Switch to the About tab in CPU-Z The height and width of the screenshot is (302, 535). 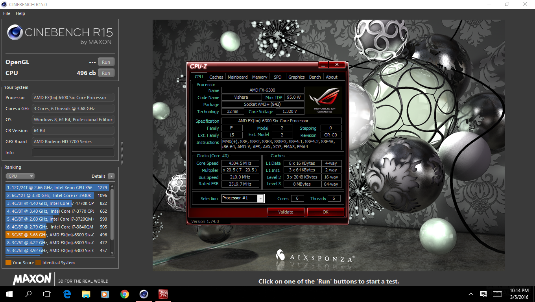(332, 77)
